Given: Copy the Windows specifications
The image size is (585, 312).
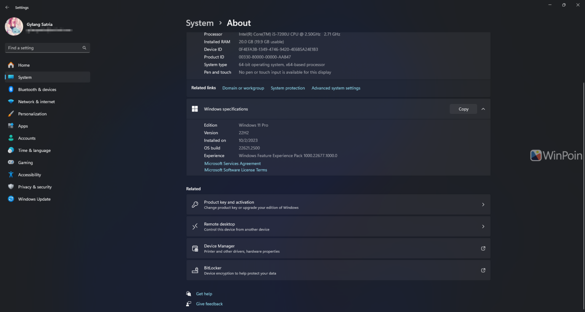Looking at the screenshot, I should (463, 109).
